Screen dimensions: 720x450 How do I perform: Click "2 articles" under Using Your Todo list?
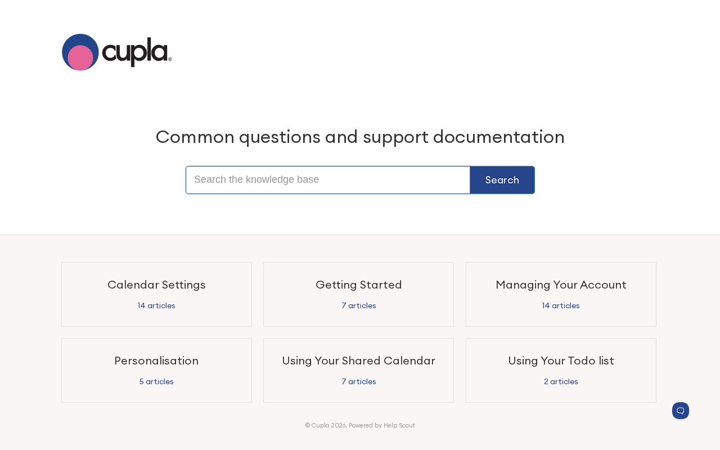pos(561,382)
